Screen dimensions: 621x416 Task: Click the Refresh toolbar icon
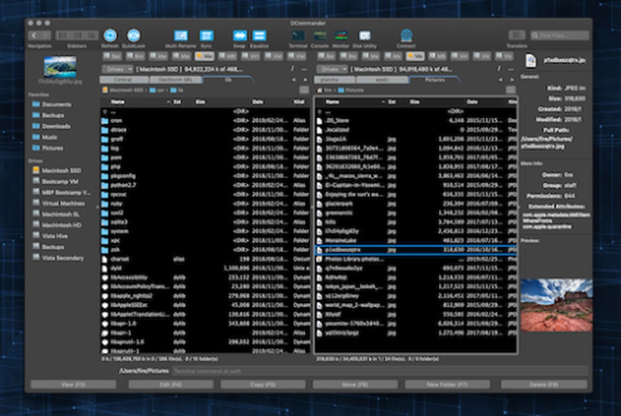click(110, 36)
